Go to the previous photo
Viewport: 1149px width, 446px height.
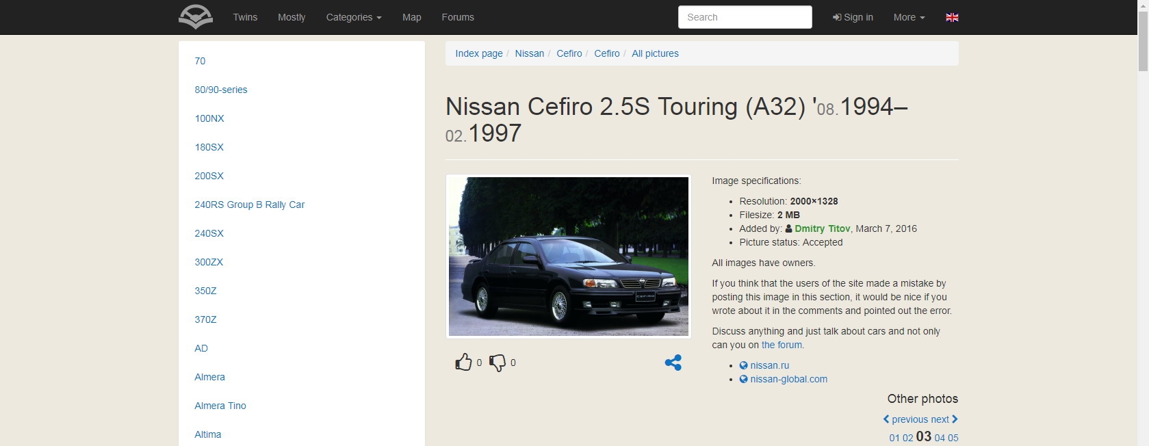pyautogui.click(x=905, y=419)
